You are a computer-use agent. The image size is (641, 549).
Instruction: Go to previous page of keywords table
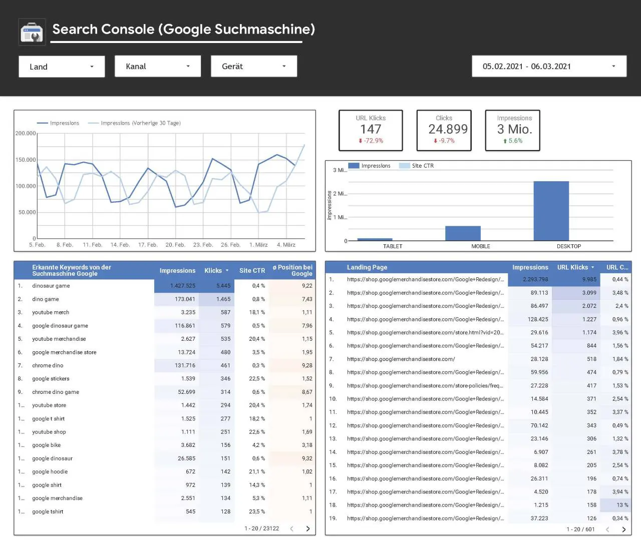coord(292,528)
